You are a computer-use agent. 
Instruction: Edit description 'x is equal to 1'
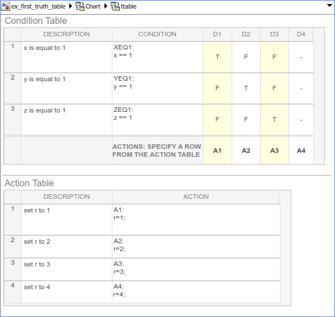(x=66, y=57)
